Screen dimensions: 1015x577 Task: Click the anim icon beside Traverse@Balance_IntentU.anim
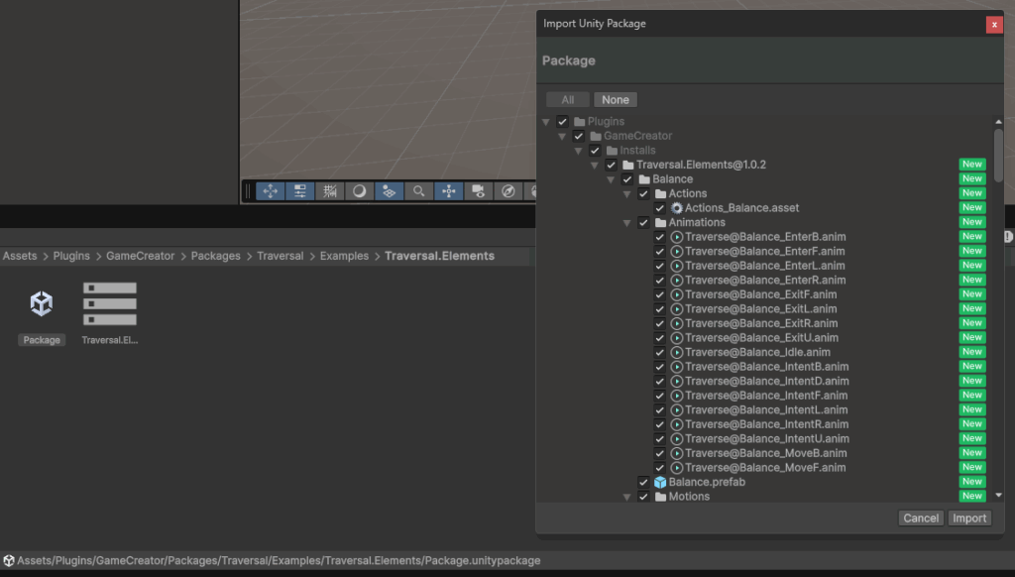tap(676, 438)
